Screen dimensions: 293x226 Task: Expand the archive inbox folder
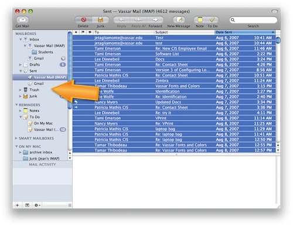point(21,152)
